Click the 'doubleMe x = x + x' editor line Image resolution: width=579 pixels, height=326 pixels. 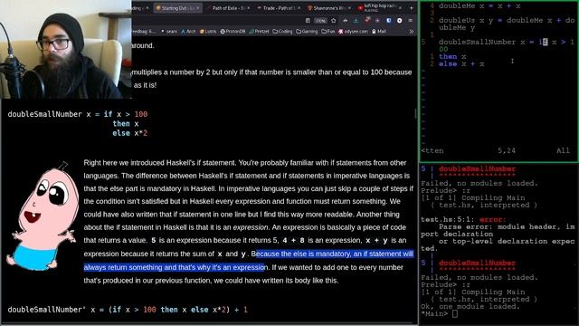point(479,6)
